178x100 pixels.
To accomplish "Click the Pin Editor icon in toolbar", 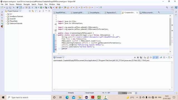I will [101, 7].
